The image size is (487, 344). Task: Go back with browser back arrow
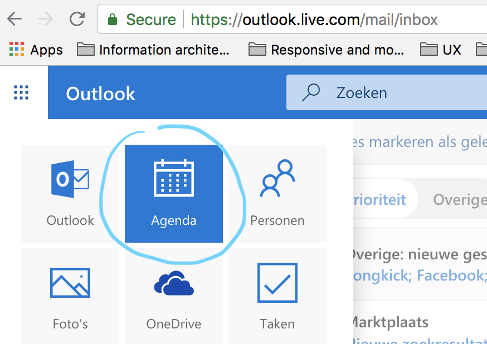click(x=14, y=19)
